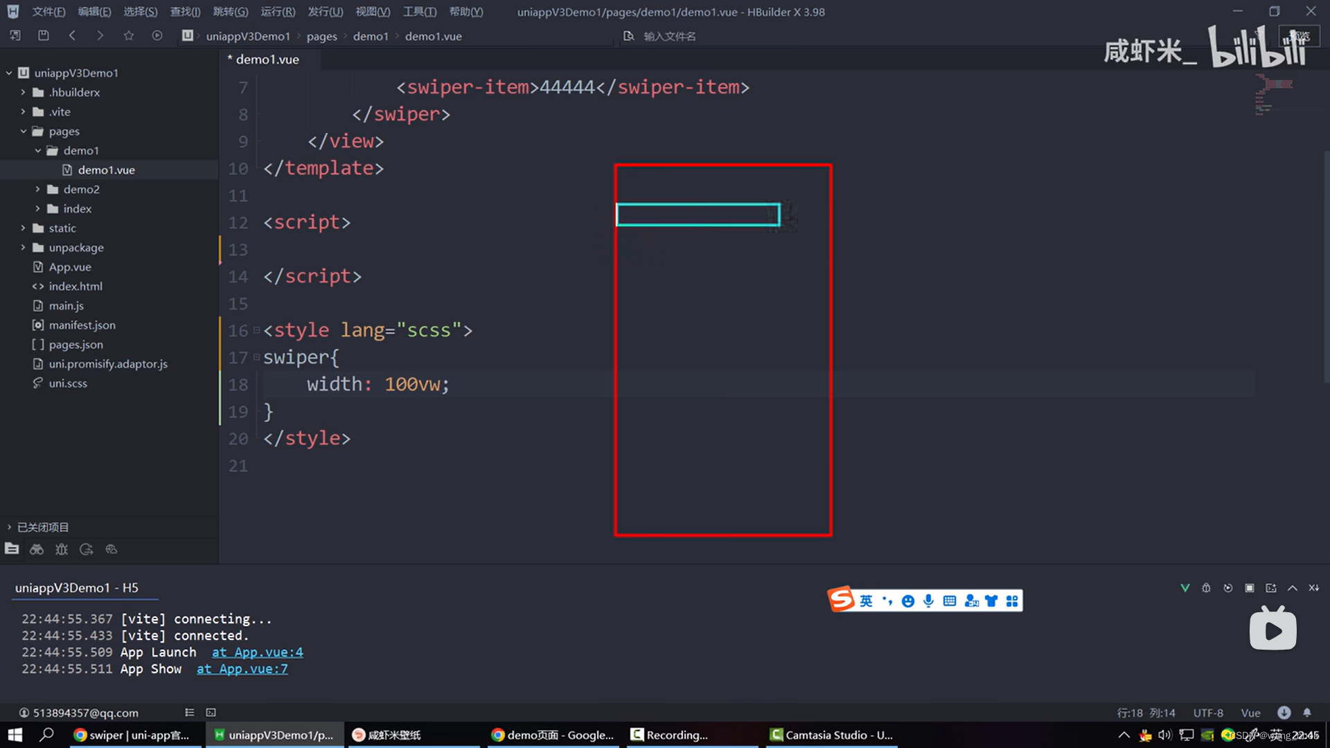Fold the style block at line 16
The width and height of the screenshot is (1330, 748).
coord(256,330)
